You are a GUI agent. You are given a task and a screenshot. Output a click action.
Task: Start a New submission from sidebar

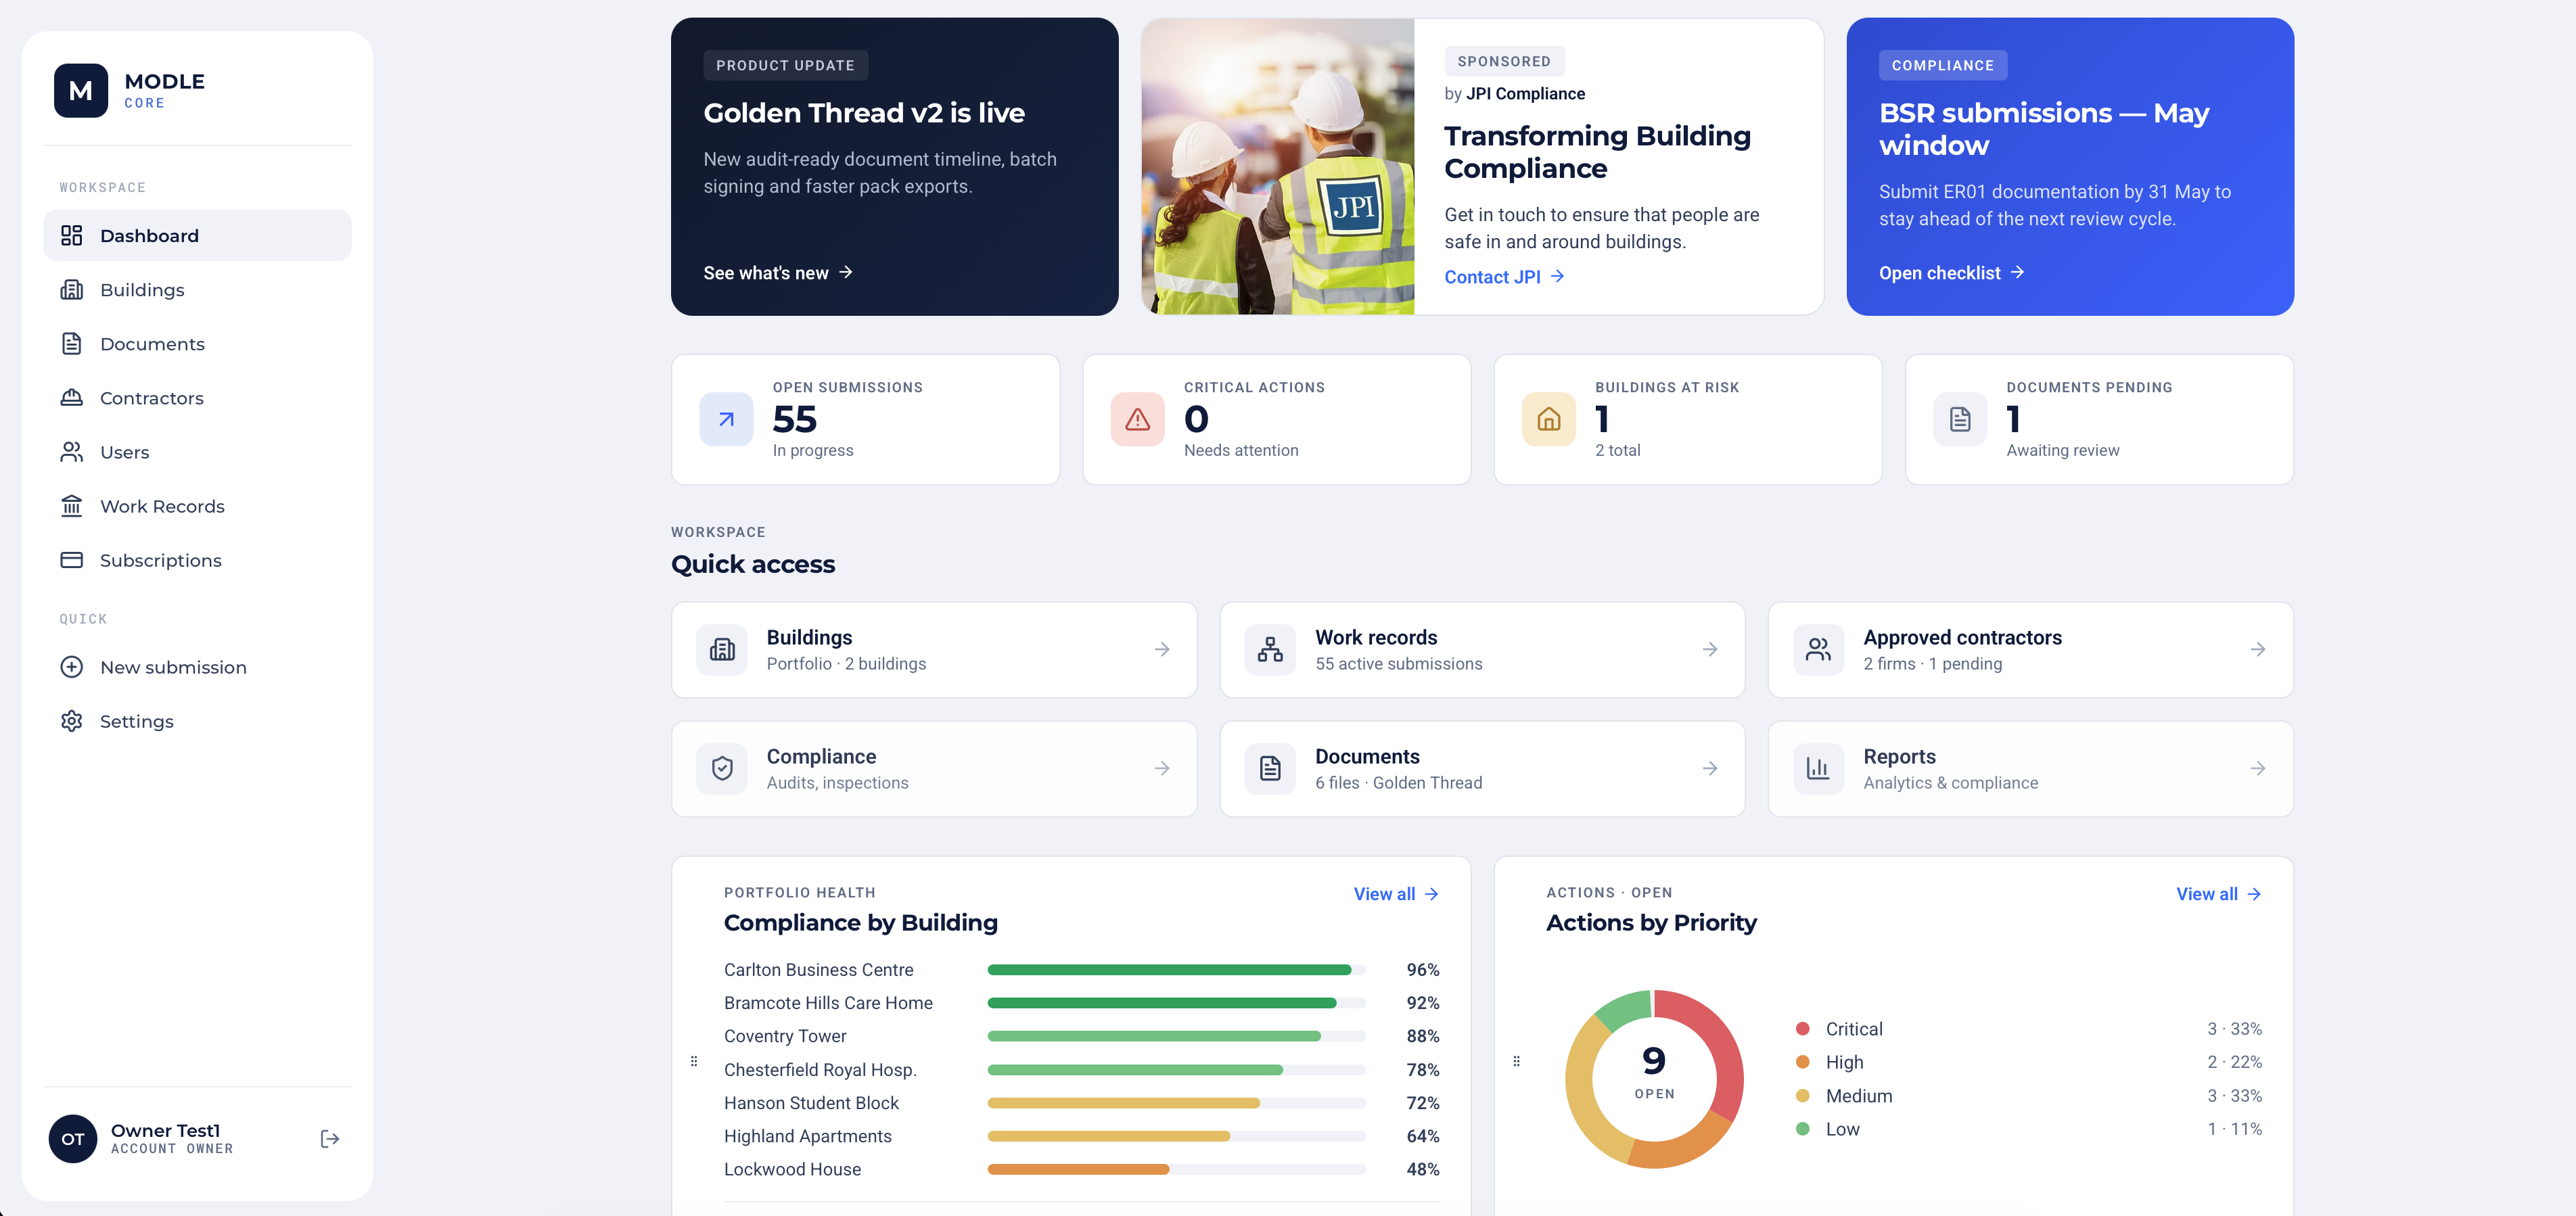[x=197, y=667]
